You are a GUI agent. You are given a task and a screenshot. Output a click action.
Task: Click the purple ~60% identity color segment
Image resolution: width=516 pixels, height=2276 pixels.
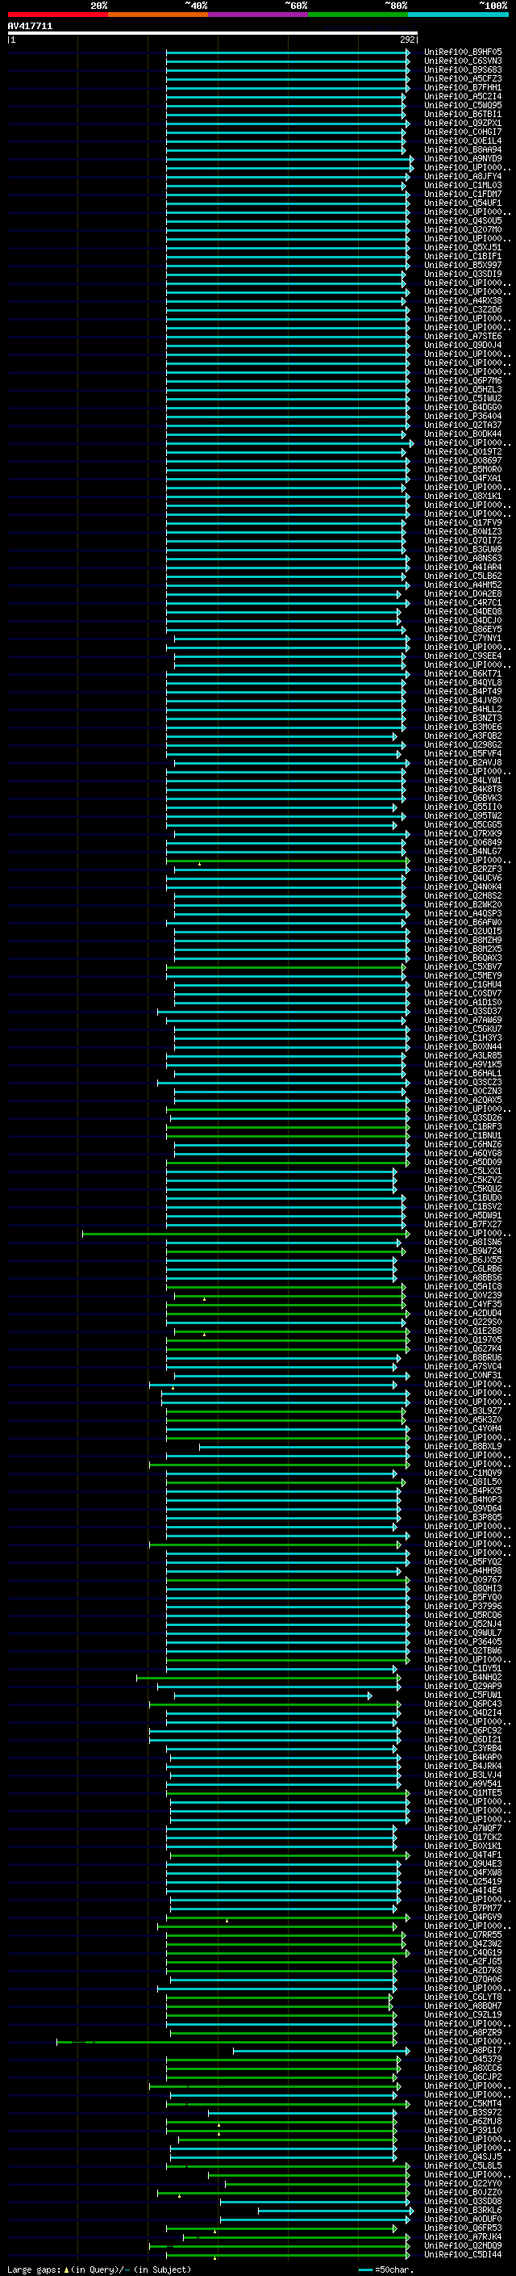pyautogui.click(x=257, y=15)
